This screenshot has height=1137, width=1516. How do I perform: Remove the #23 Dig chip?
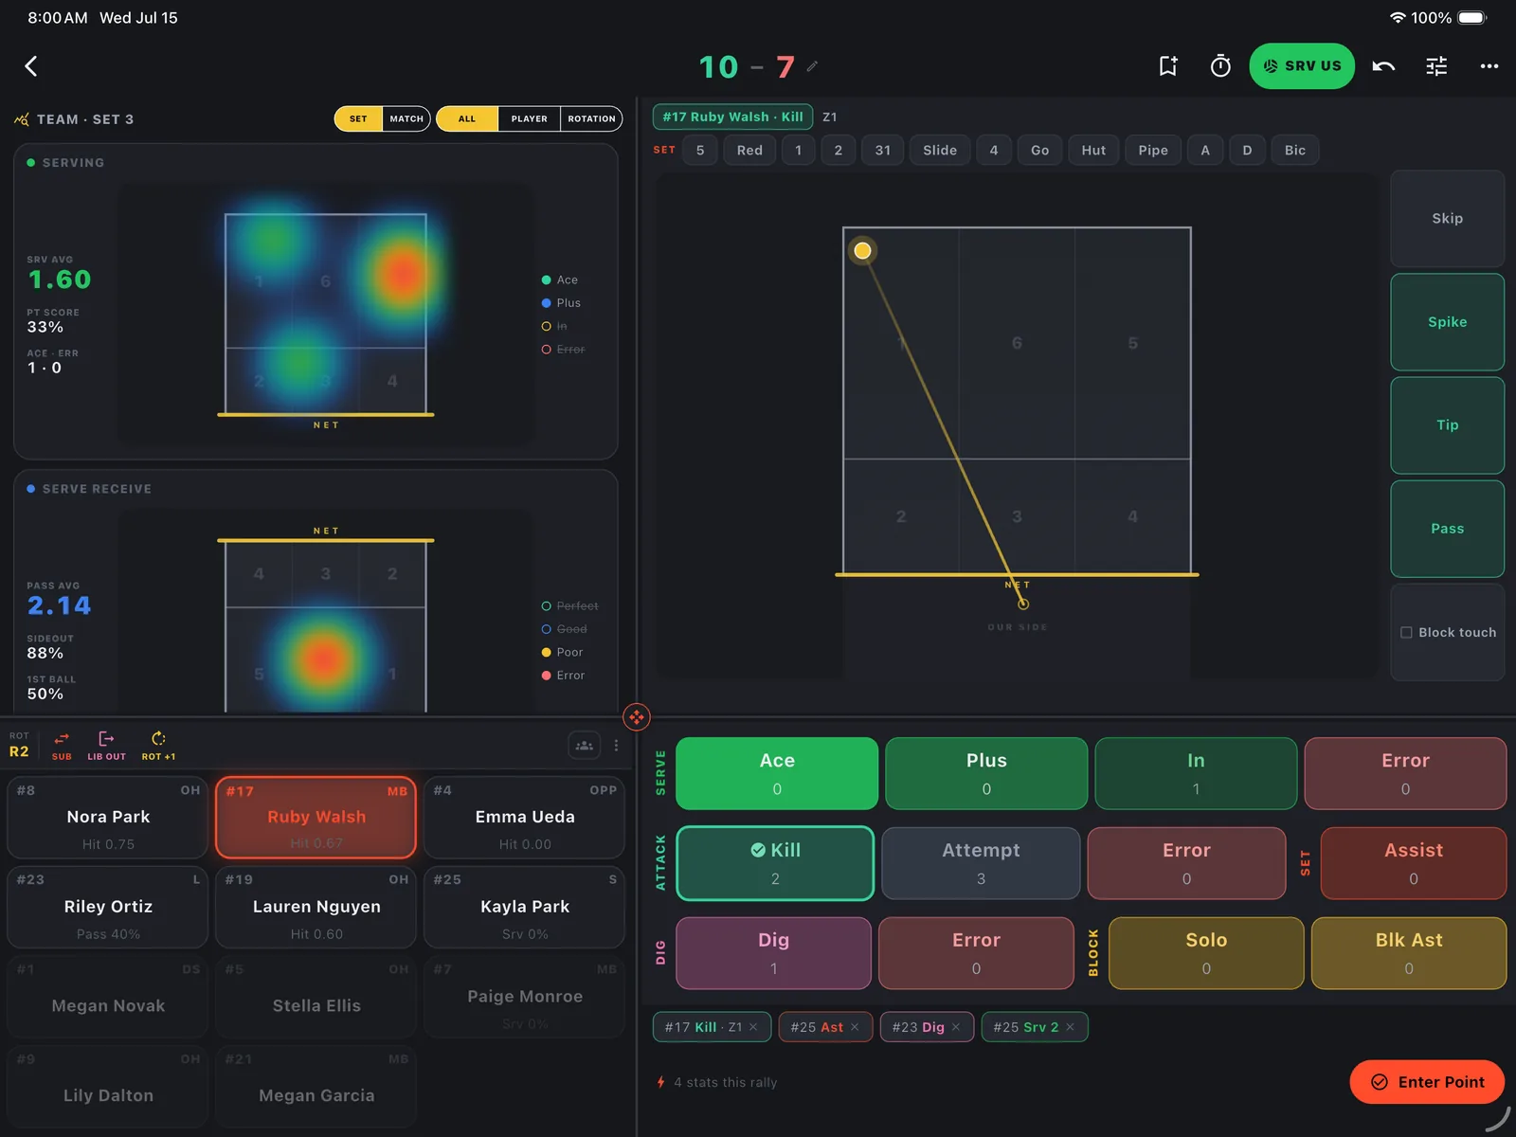[956, 1027]
